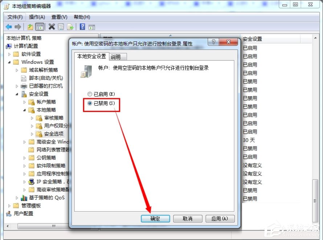The image size is (323, 240).
Task: Click the rightmost toolbar icon
Action: coord(91,26)
